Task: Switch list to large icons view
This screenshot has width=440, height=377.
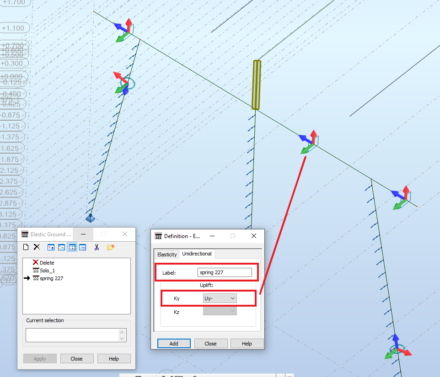Action: pos(51,247)
